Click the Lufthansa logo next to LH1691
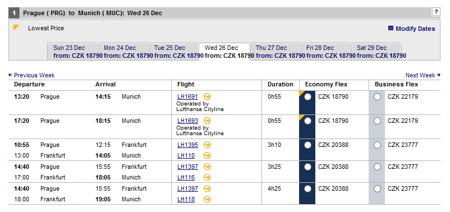Viewport: 450px width, 212px height. pos(207,96)
